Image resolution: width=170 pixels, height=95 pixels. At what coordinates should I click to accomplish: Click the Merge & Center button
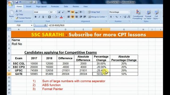96,17
